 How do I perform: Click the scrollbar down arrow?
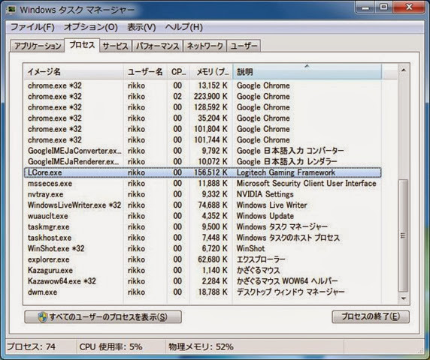point(404,298)
